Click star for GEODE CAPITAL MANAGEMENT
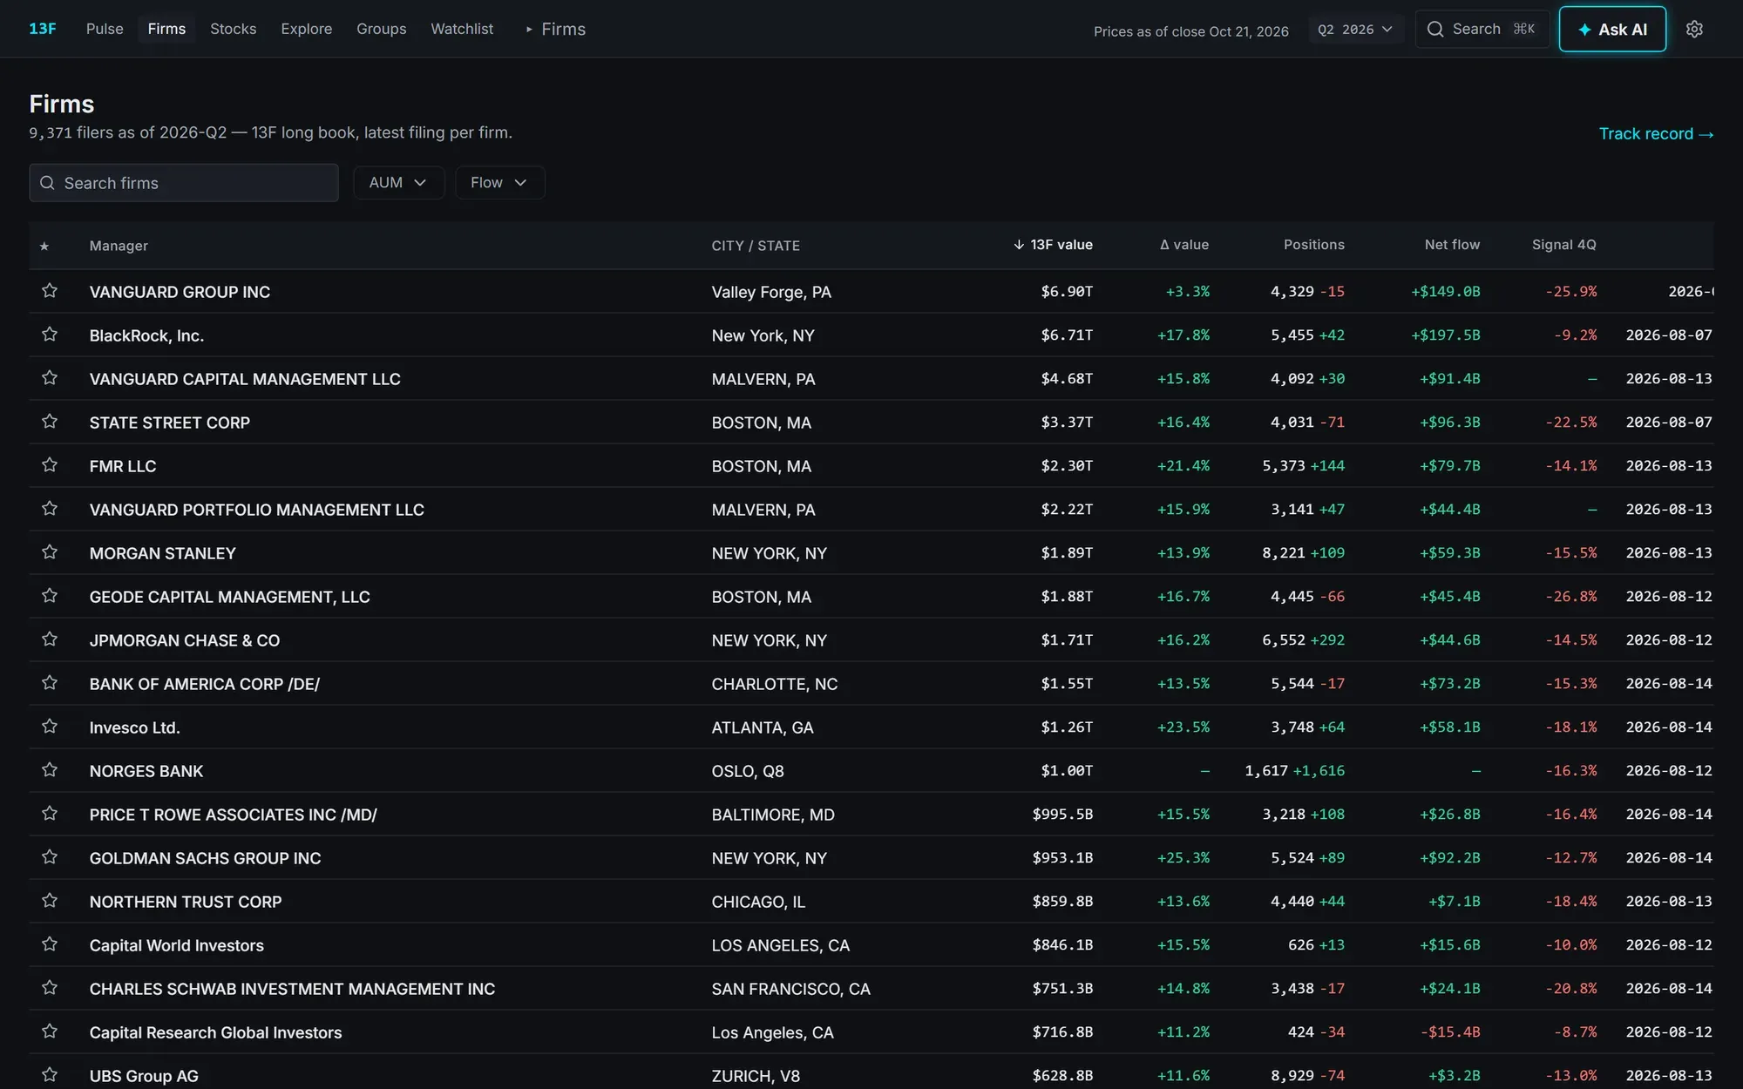The height and width of the screenshot is (1089, 1743). pyautogui.click(x=50, y=596)
